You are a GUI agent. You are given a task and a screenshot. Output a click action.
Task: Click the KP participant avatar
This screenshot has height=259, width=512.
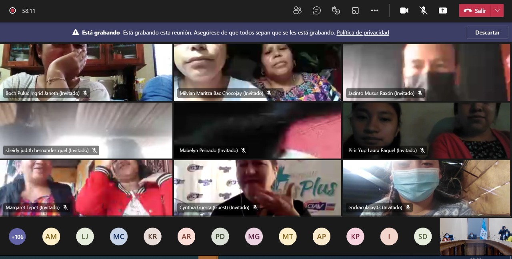[x=355, y=237]
